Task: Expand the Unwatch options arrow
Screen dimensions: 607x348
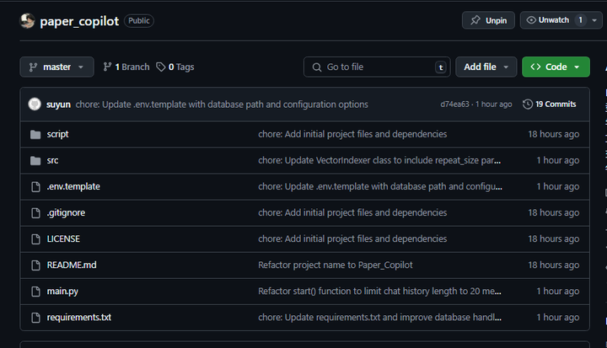Action: pyautogui.click(x=595, y=20)
